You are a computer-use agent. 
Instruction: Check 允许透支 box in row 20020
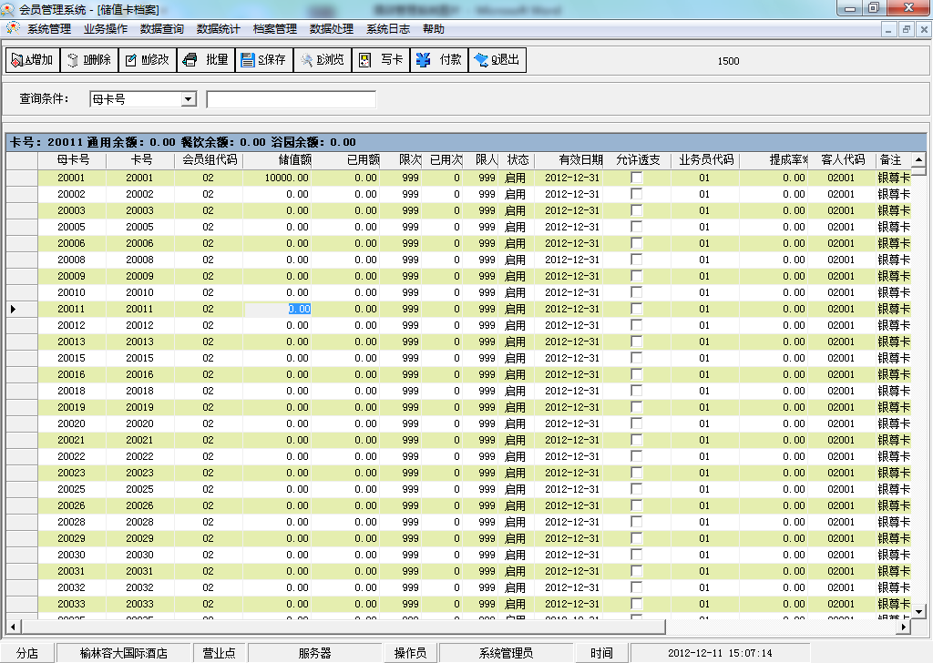pyautogui.click(x=636, y=423)
